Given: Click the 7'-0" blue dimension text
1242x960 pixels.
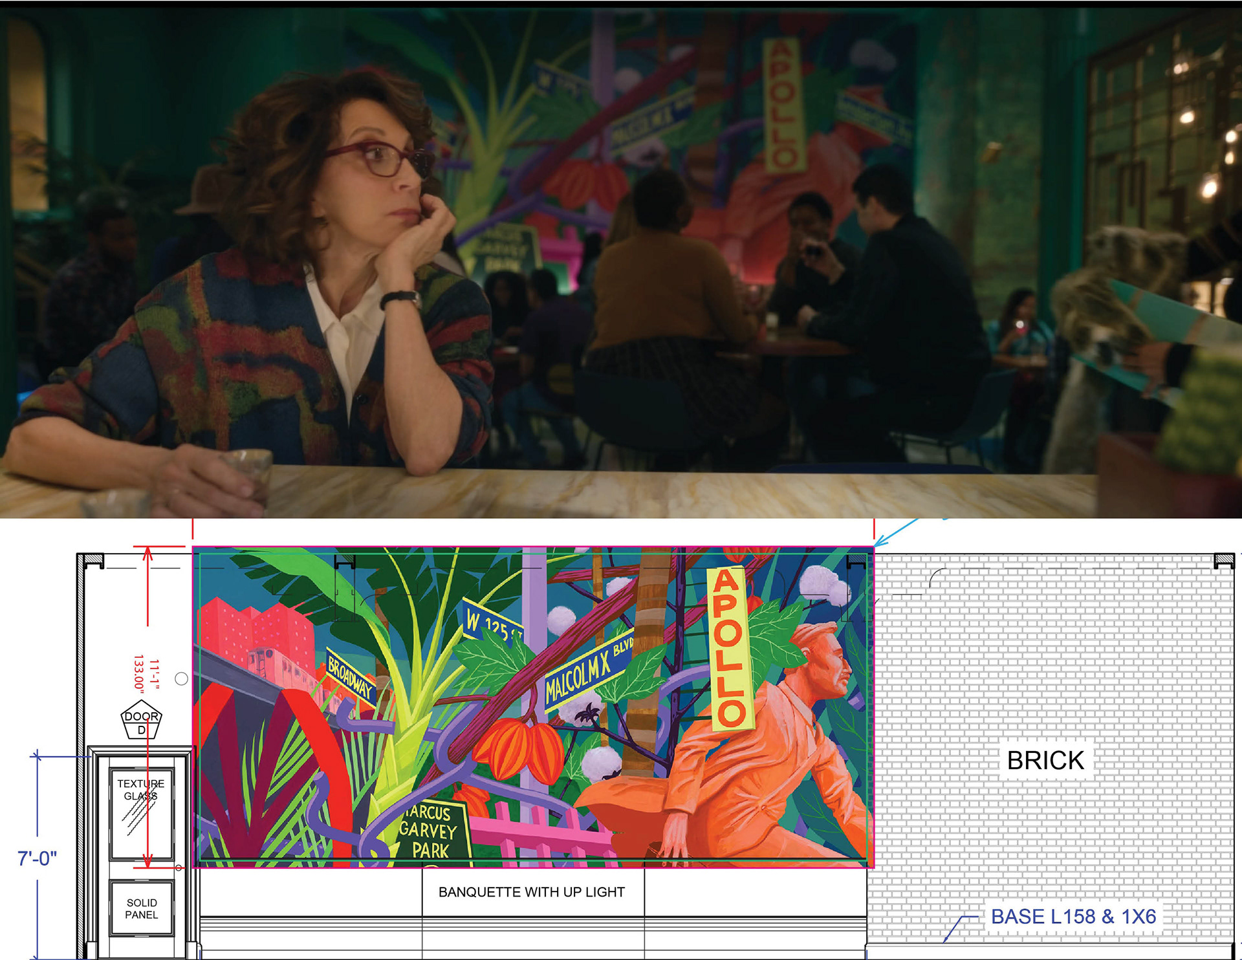Looking at the screenshot, I should [x=37, y=858].
